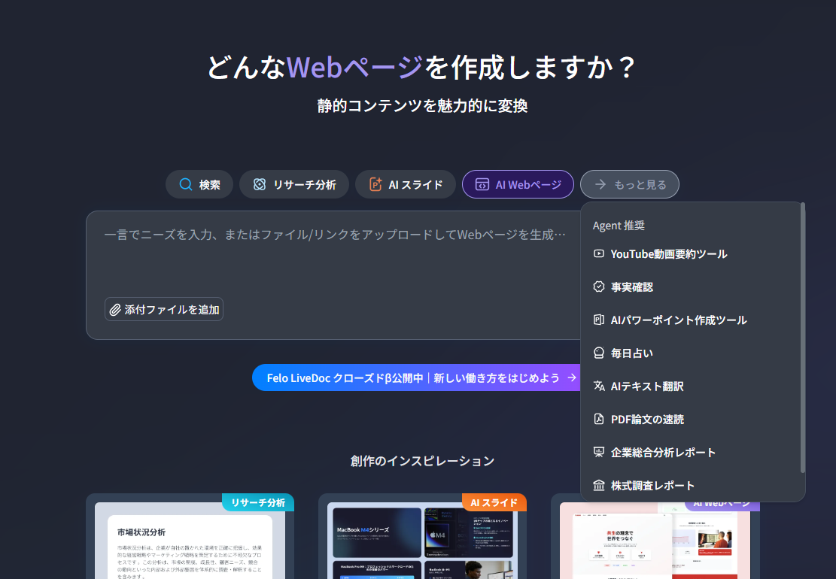This screenshot has width=836, height=579.
Task: Click the daily fortune (毎日占い) icon
Action: click(599, 353)
